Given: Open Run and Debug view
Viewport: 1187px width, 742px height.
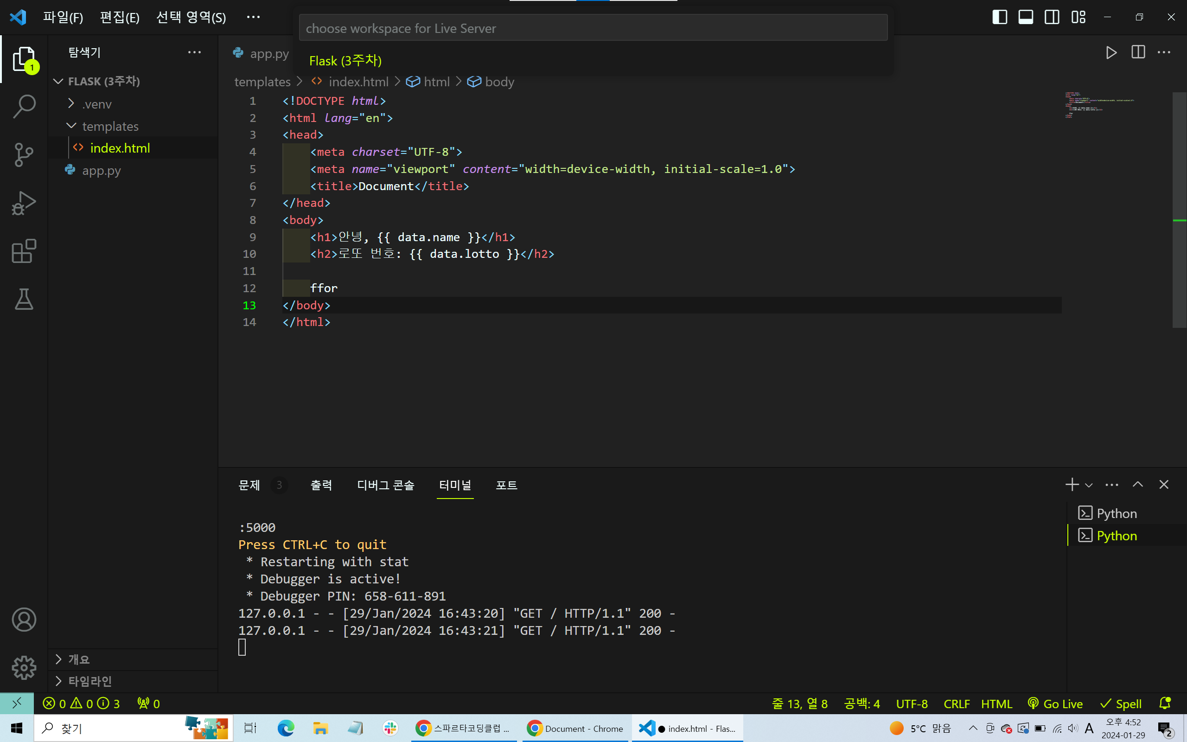Looking at the screenshot, I should click(x=24, y=203).
